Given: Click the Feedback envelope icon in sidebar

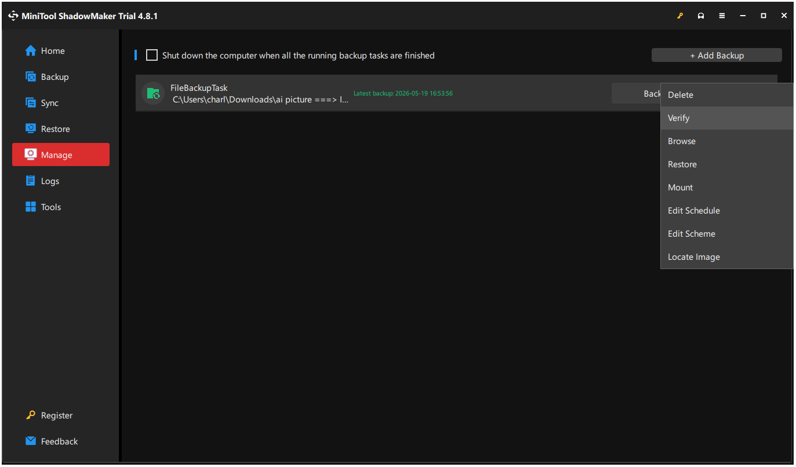Looking at the screenshot, I should click(x=31, y=442).
